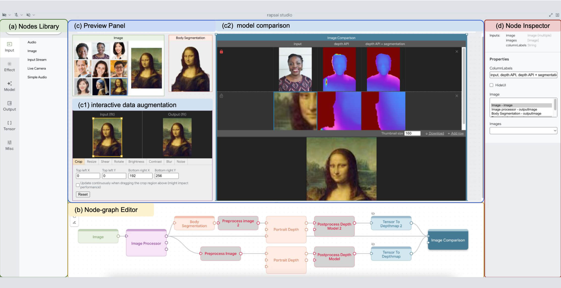The image size is (561, 288).
Task: Check 'Update continuously when dragging the crop region'
Action: [x=78, y=185]
